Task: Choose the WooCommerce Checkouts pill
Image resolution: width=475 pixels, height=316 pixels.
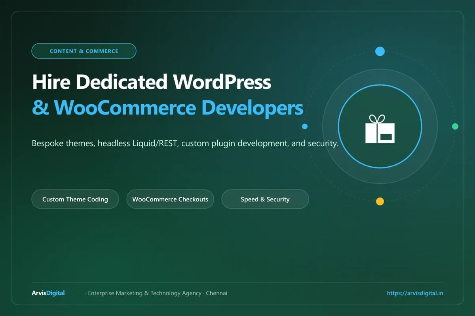Action: (x=170, y=199)
